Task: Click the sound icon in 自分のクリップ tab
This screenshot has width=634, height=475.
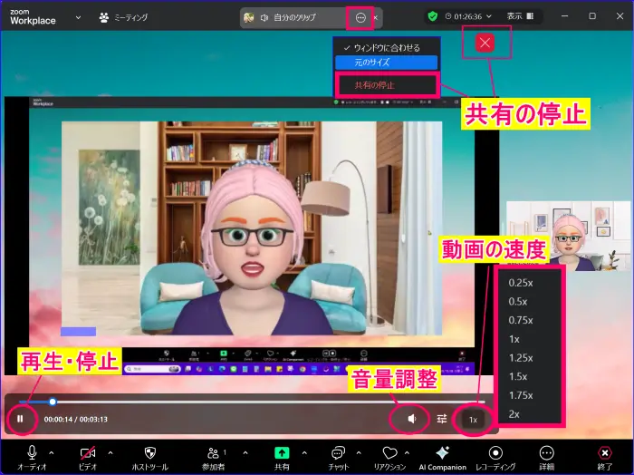Action: point(264,17)
